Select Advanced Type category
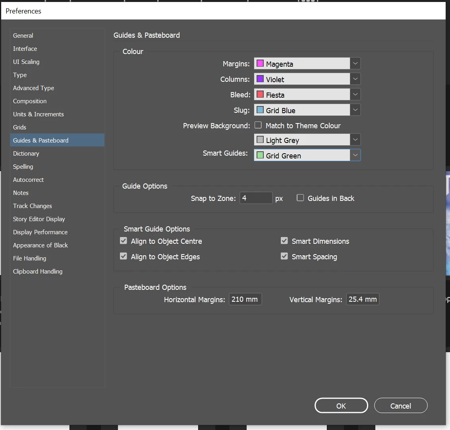Screen dimensions: 450x430 (x=57, y=88)
